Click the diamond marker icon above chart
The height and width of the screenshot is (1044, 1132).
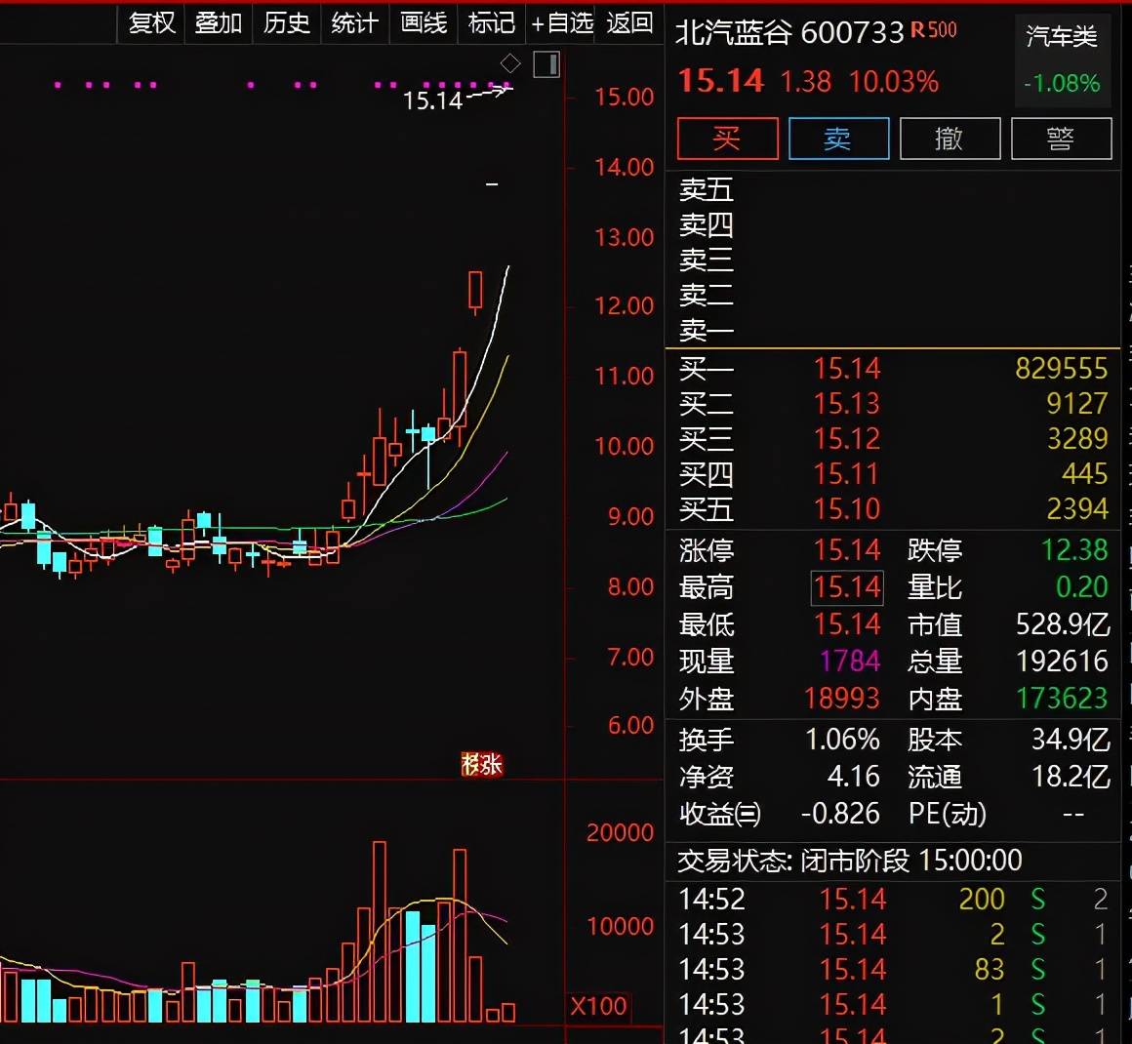[510, 64]
